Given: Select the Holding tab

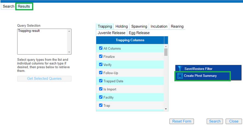Looking at the screenshot, I should 121,27.
